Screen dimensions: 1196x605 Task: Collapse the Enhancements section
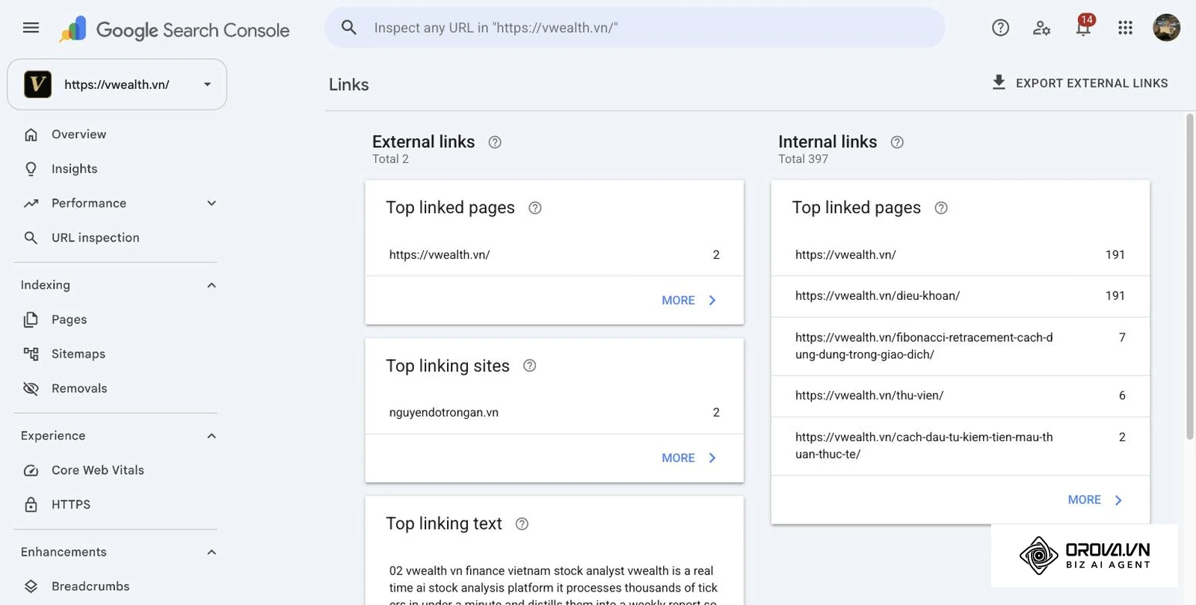coord(212,552)
